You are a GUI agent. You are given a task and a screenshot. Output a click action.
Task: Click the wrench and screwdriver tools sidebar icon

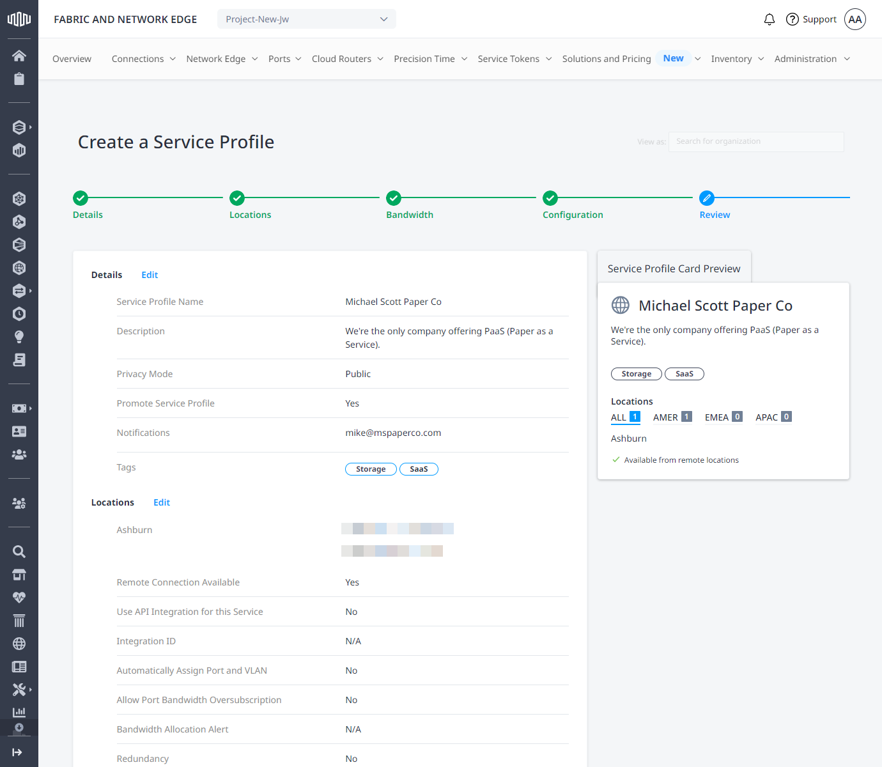[x=19, y=690]
